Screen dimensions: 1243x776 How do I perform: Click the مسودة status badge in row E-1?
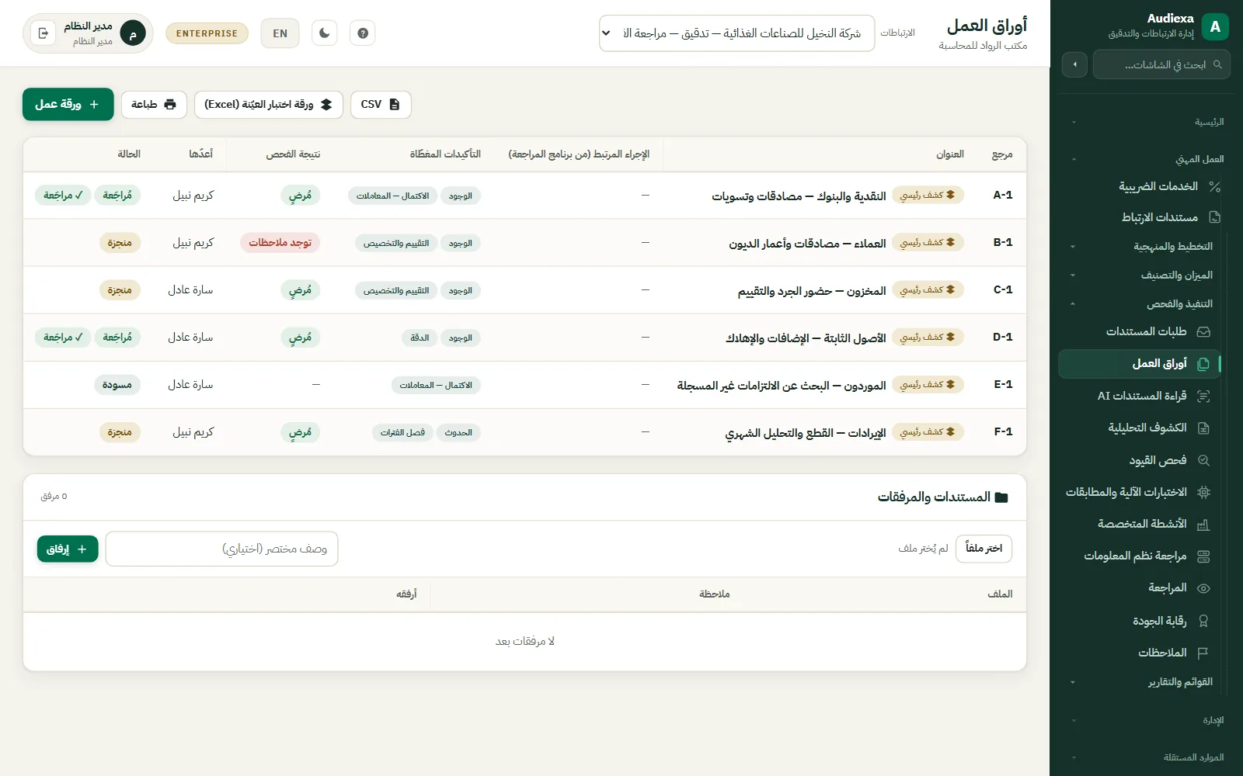pyautogui.click(x=117, y=385)
